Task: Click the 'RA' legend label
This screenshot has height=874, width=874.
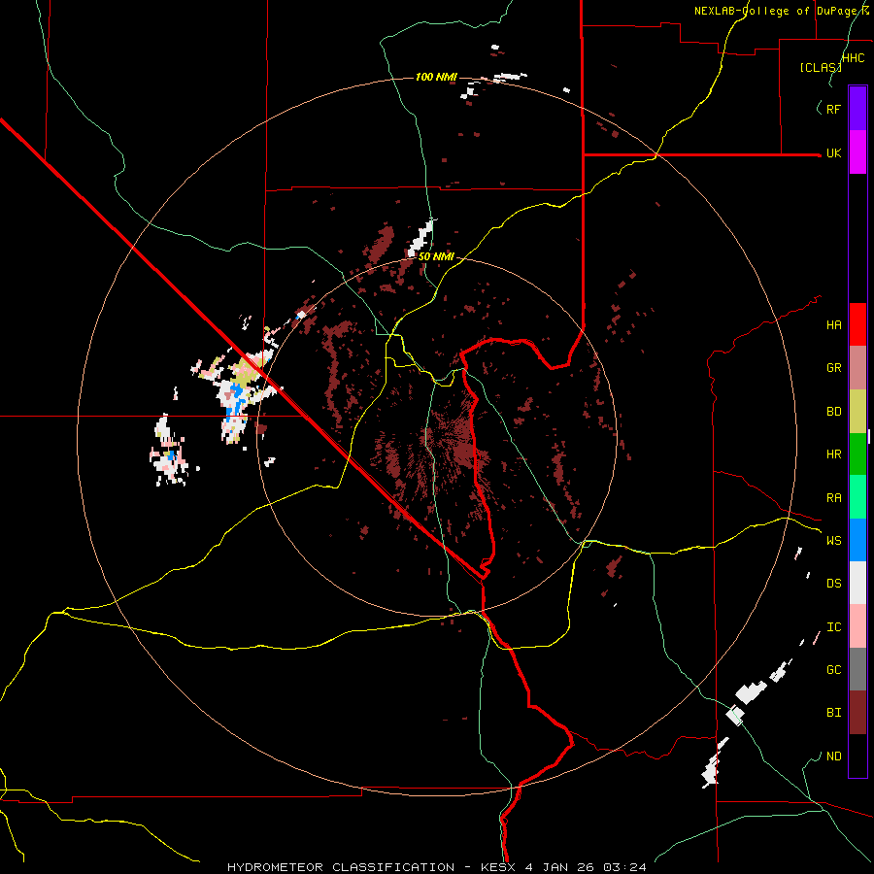Action: click(833, 498)
